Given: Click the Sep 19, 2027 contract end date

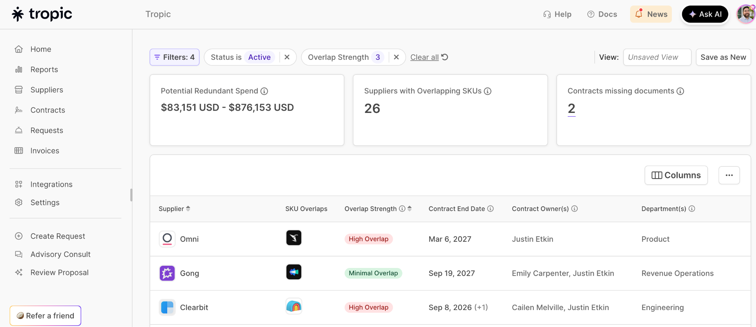Looking at the screenshot, I should tap(451, 273).
